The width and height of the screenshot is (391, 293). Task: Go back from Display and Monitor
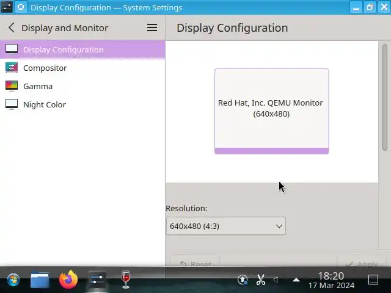click(11, 27)
